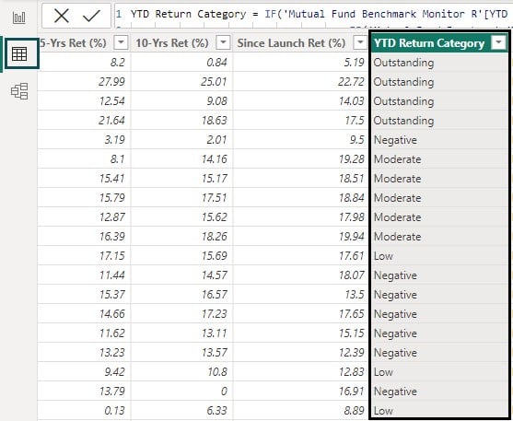Screen dimensions: 513x421
Task: Click cell with value 22.72
Action: point(301,81)
